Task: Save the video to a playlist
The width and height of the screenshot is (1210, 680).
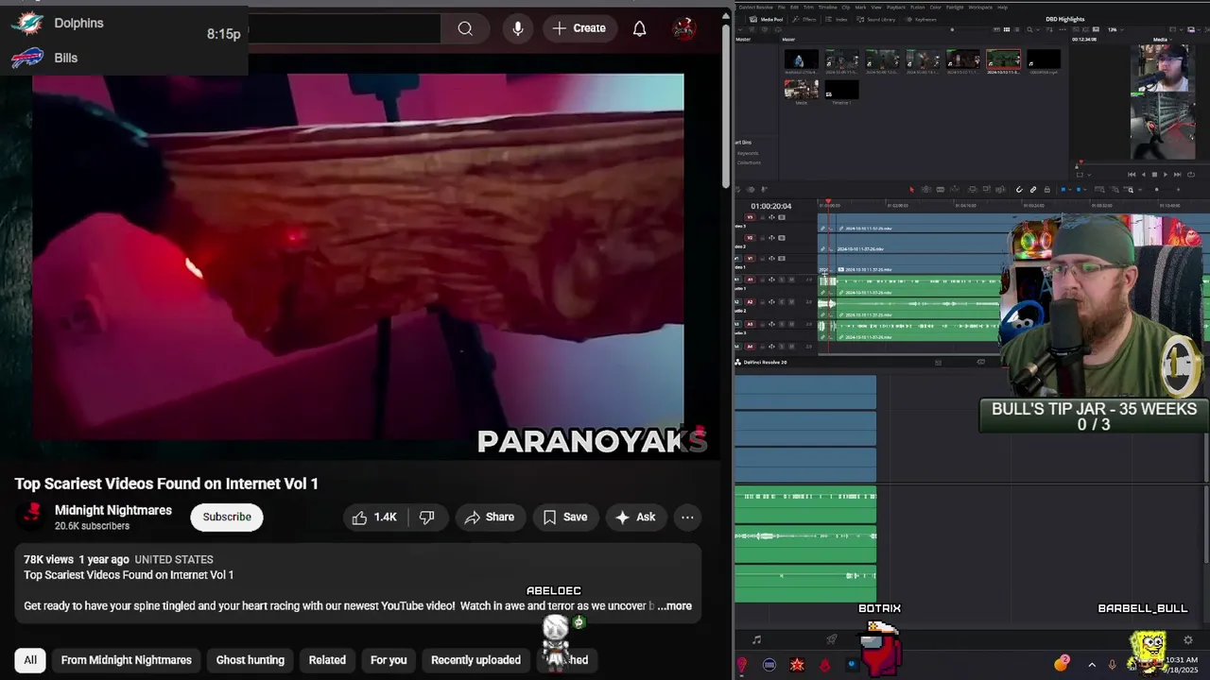Action: 565,517
